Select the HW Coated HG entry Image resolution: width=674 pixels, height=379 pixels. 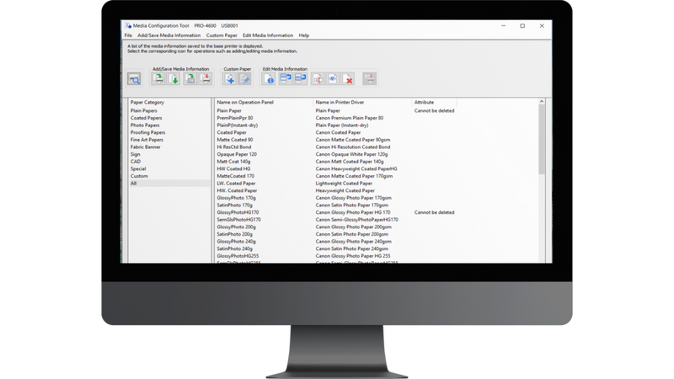point(233,169)
